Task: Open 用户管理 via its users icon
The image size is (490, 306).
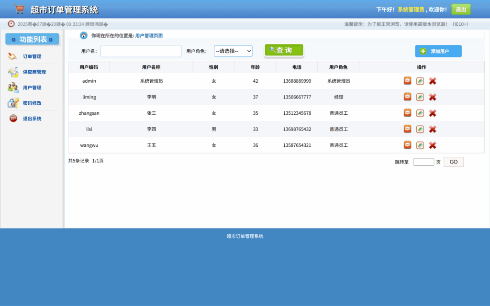Action: [13, 87]
